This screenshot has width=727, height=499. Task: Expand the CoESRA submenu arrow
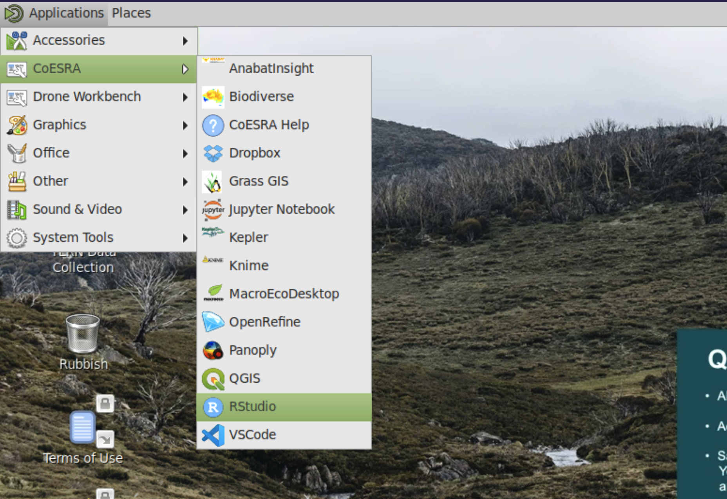click(x=185, y=69)
